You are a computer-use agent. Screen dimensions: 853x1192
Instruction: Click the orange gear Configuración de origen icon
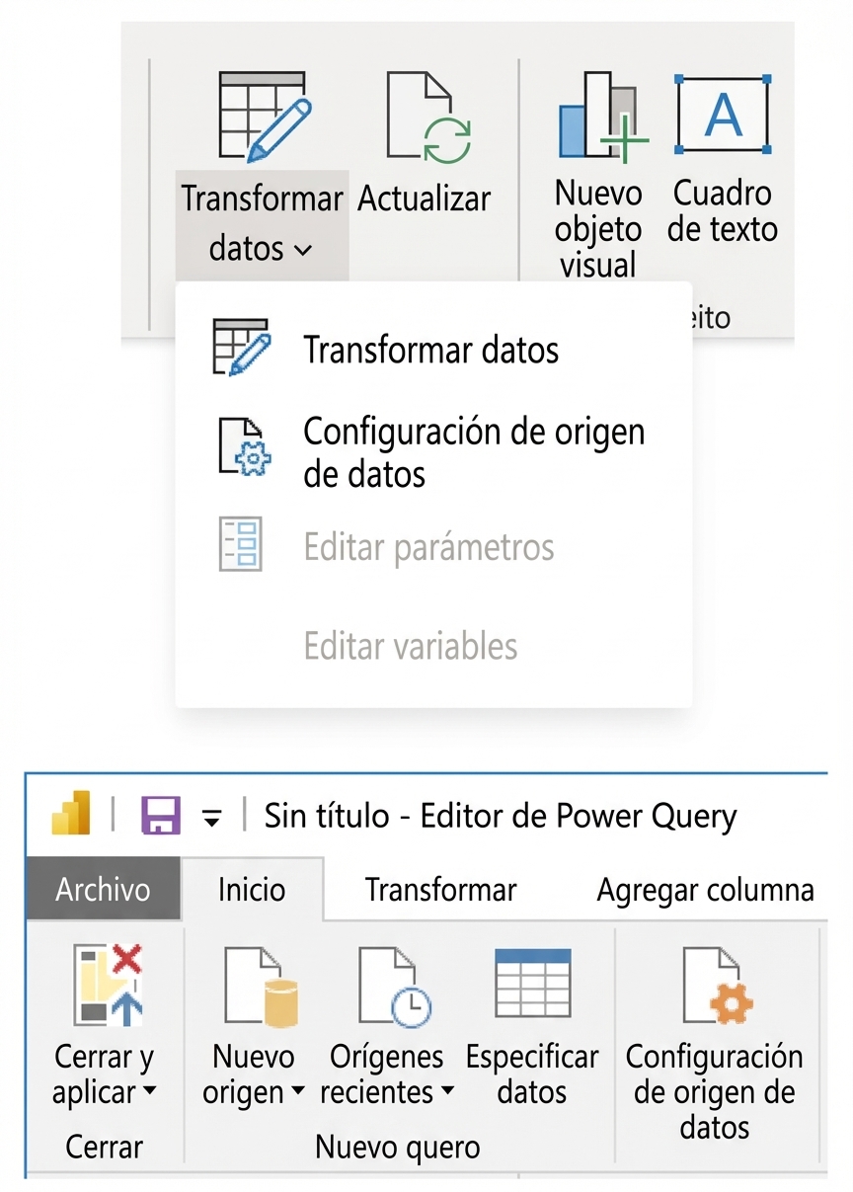718,986
